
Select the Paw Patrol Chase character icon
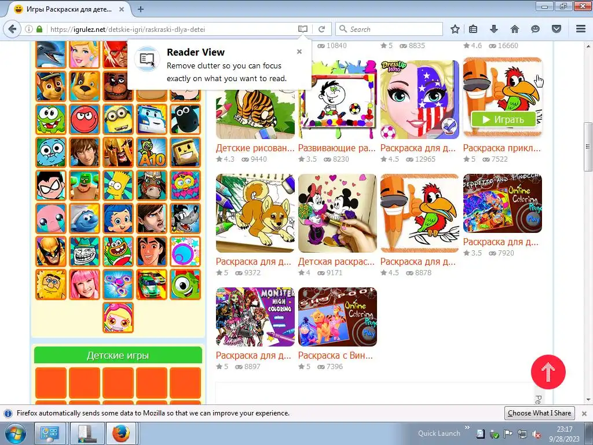click(x=51, y=86)
